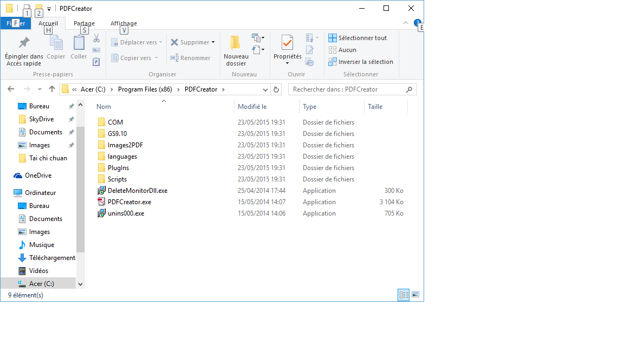Expand the Supprimer dropdown arrow
This screenshot has width=624, height=351.
click(213, 42)
